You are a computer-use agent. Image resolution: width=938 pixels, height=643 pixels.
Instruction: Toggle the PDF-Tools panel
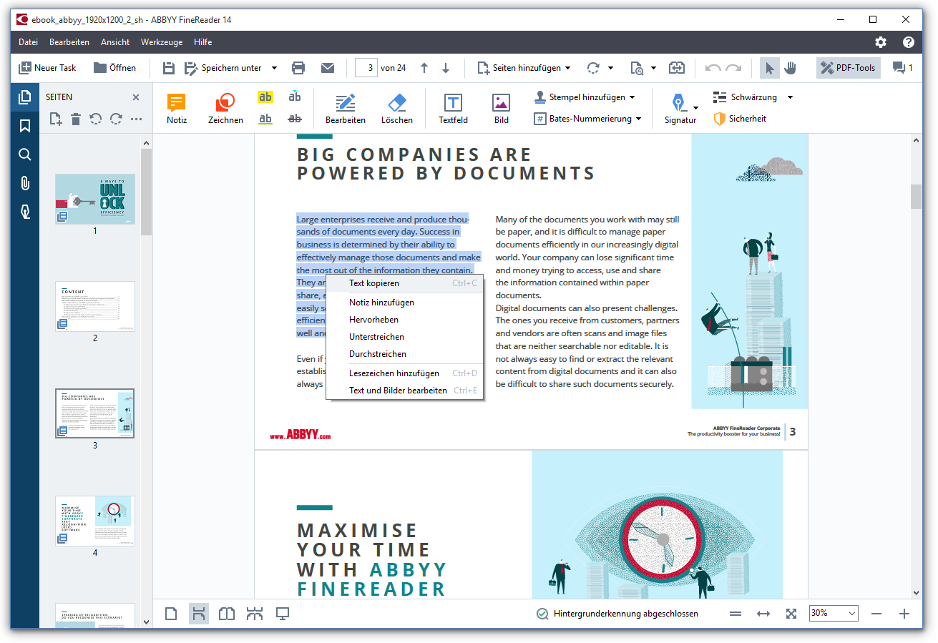[848, 68]
